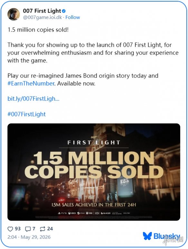Open the #007FirstLight hashtag
The height and width of the screenshot is (249, 188).
(x=26, y=114)
